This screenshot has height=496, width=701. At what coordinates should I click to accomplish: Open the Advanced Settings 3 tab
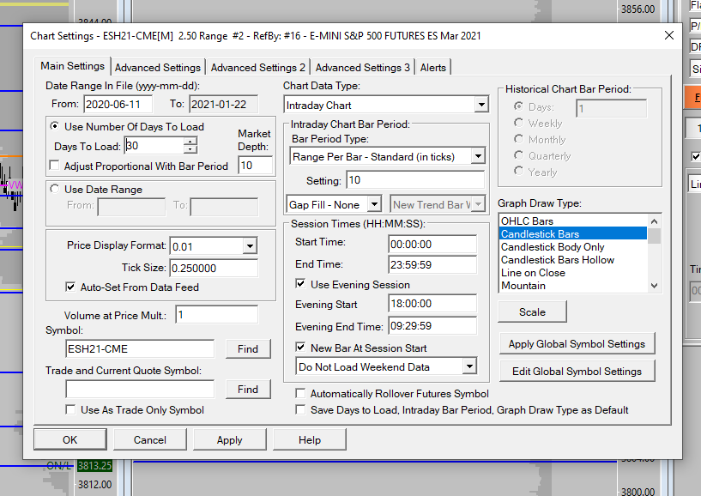click(363, 68)
